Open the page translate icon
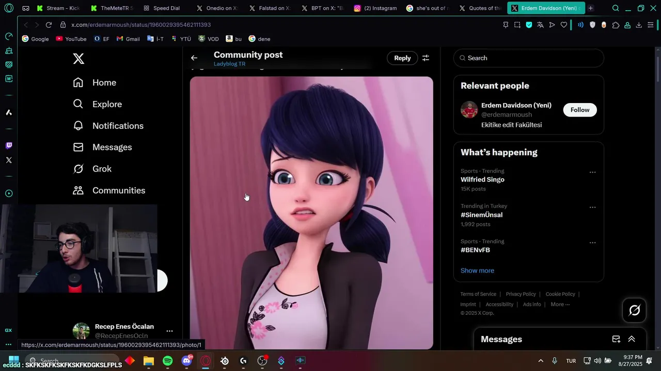Image resolution: width=661 pixels, height=371 pixels. (540, 25)
